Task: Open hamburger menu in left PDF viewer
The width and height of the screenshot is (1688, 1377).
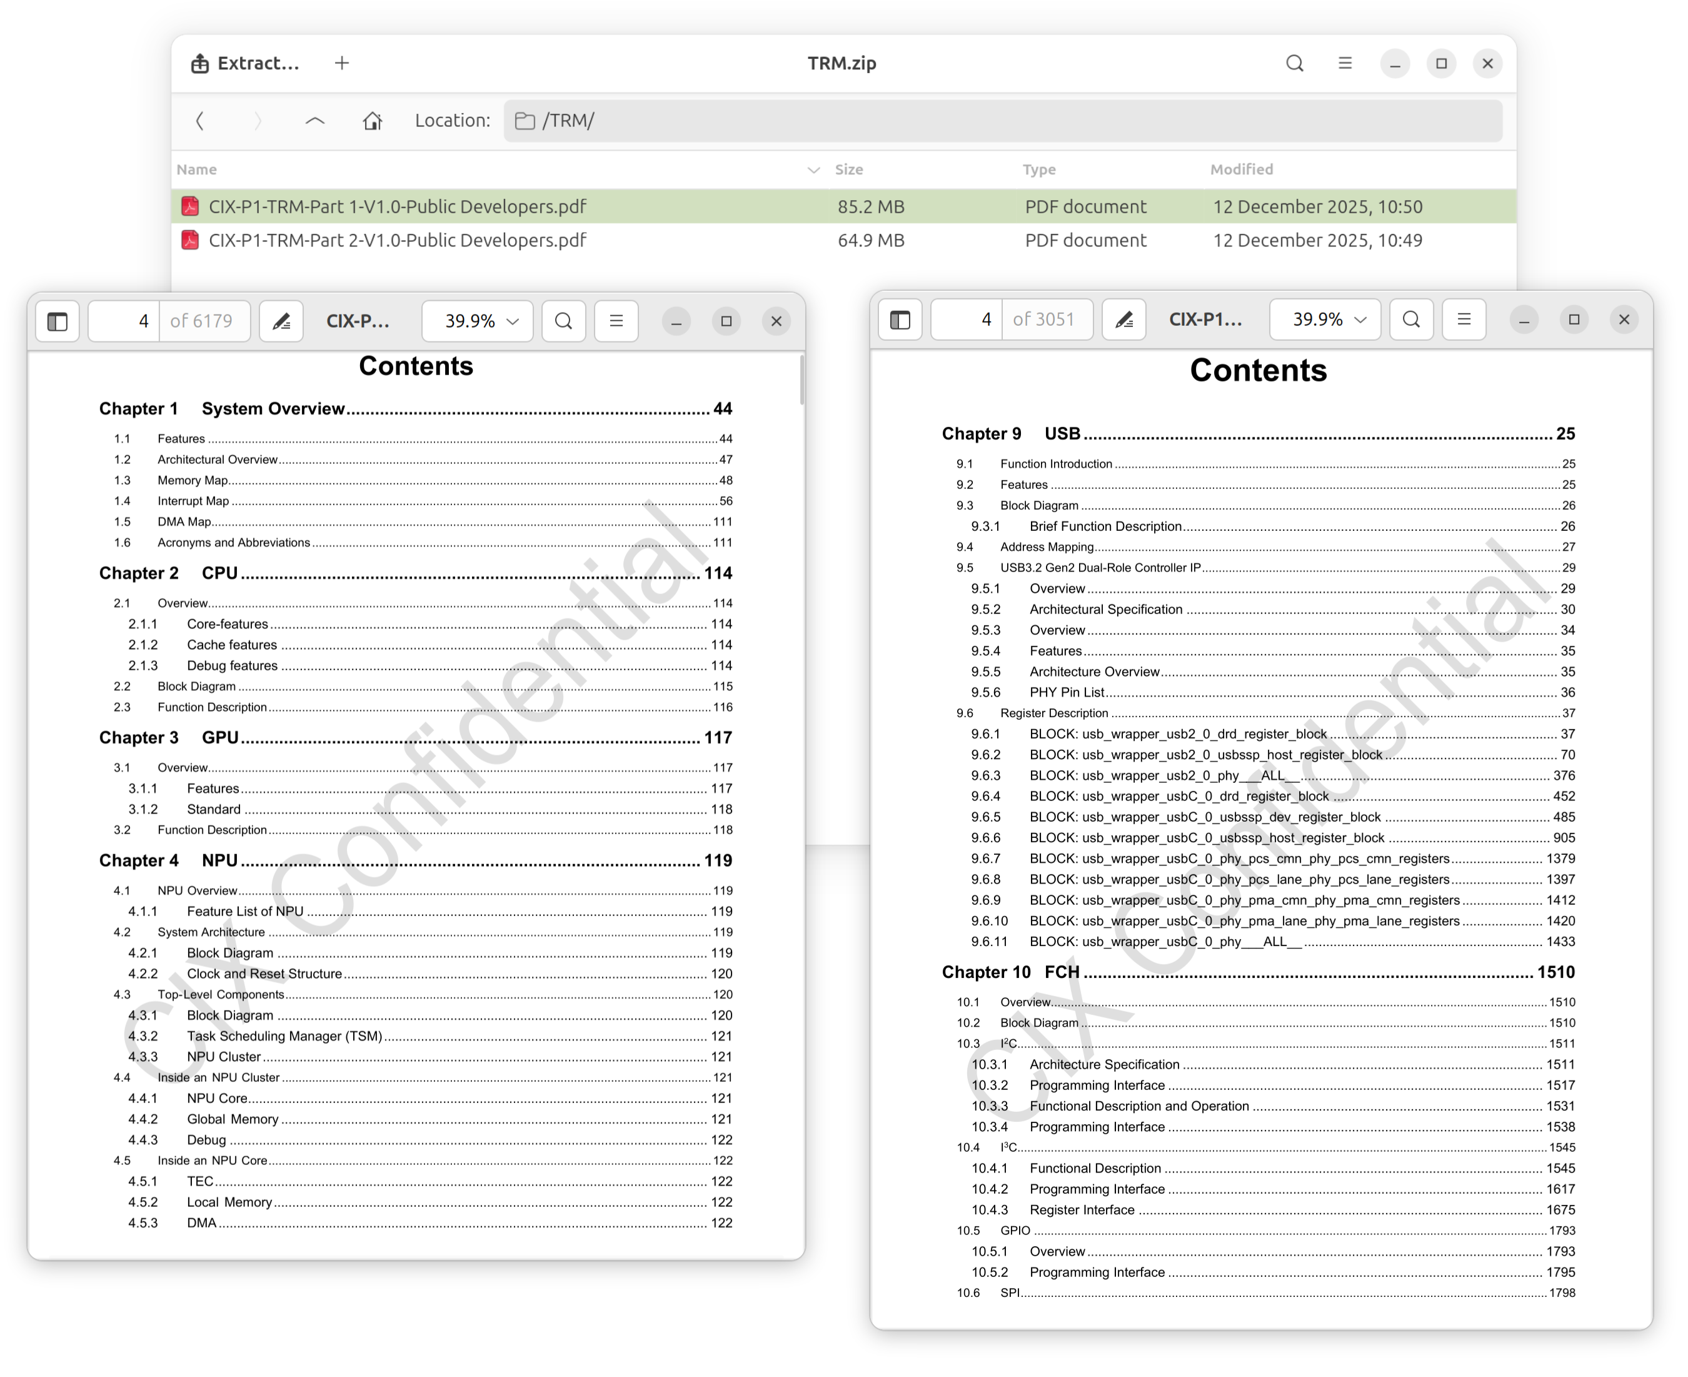Action: 616,321
